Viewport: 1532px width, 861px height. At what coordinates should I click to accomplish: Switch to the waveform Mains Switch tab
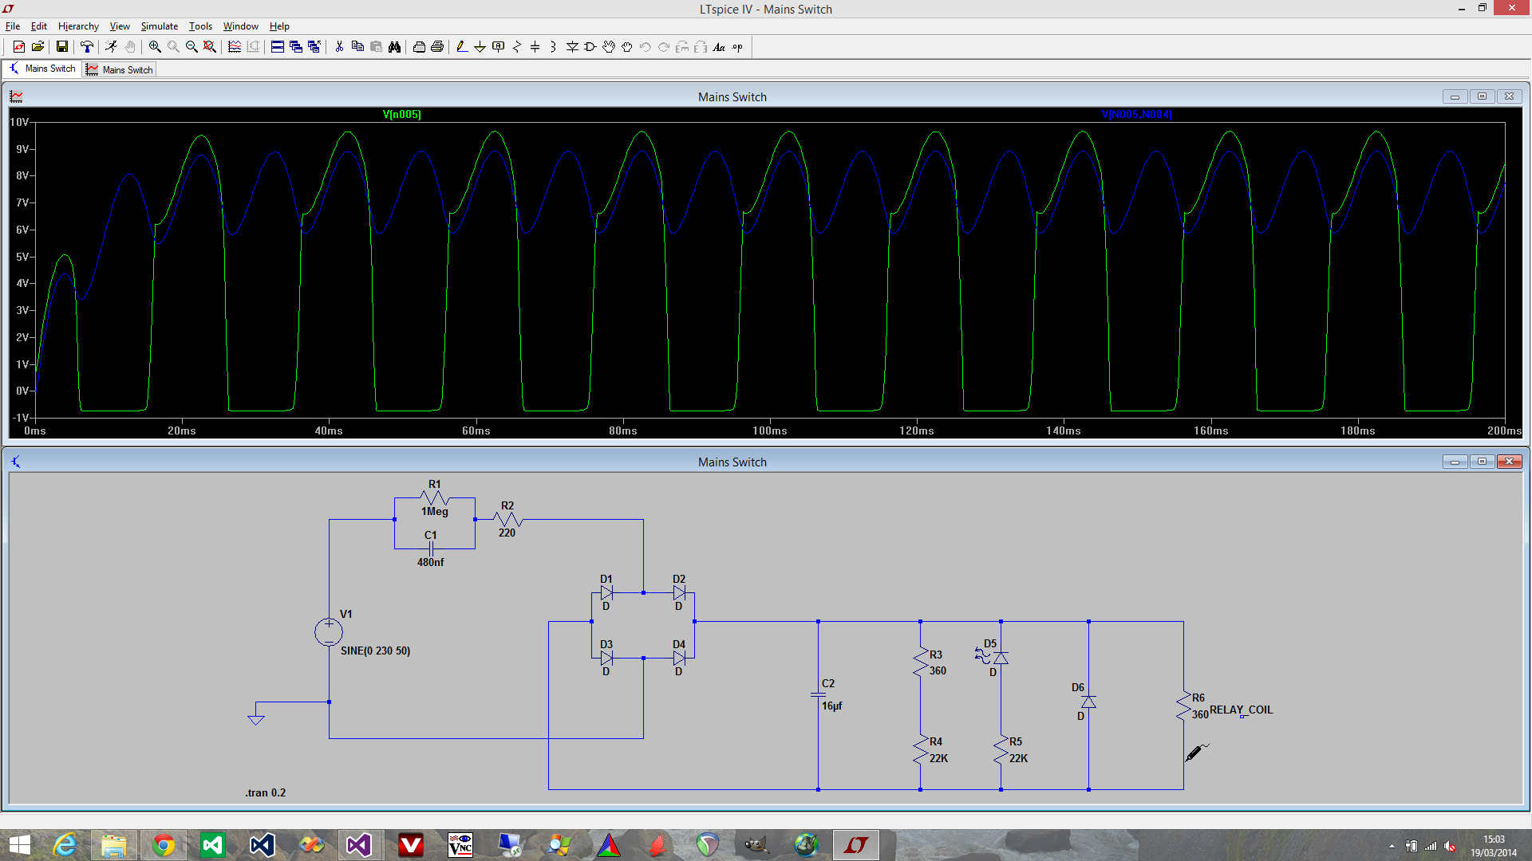tap(120, 69)
